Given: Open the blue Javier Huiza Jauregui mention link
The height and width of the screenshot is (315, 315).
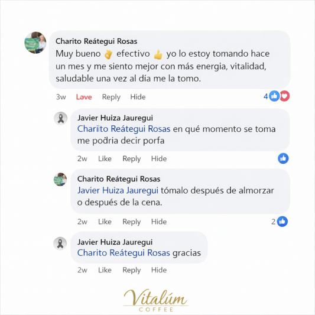Looking at the screenshot, I should 118,191.
